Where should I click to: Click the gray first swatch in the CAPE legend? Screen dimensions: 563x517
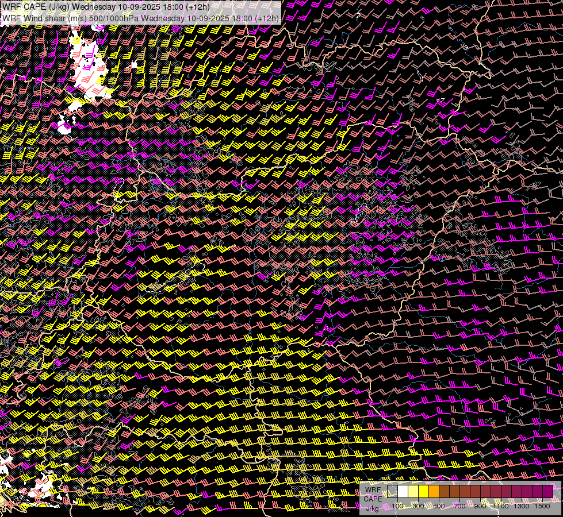[x=392, y=492]
